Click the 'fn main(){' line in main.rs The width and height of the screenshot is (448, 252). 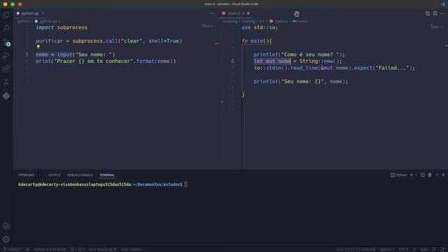pyautogui.click(x=257, y=41)
